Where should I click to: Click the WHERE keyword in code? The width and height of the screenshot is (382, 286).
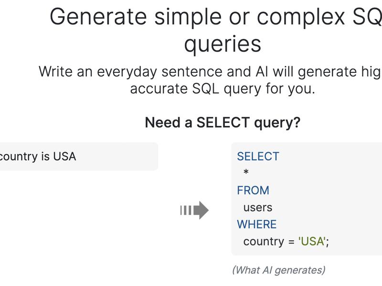click(257, 224)
